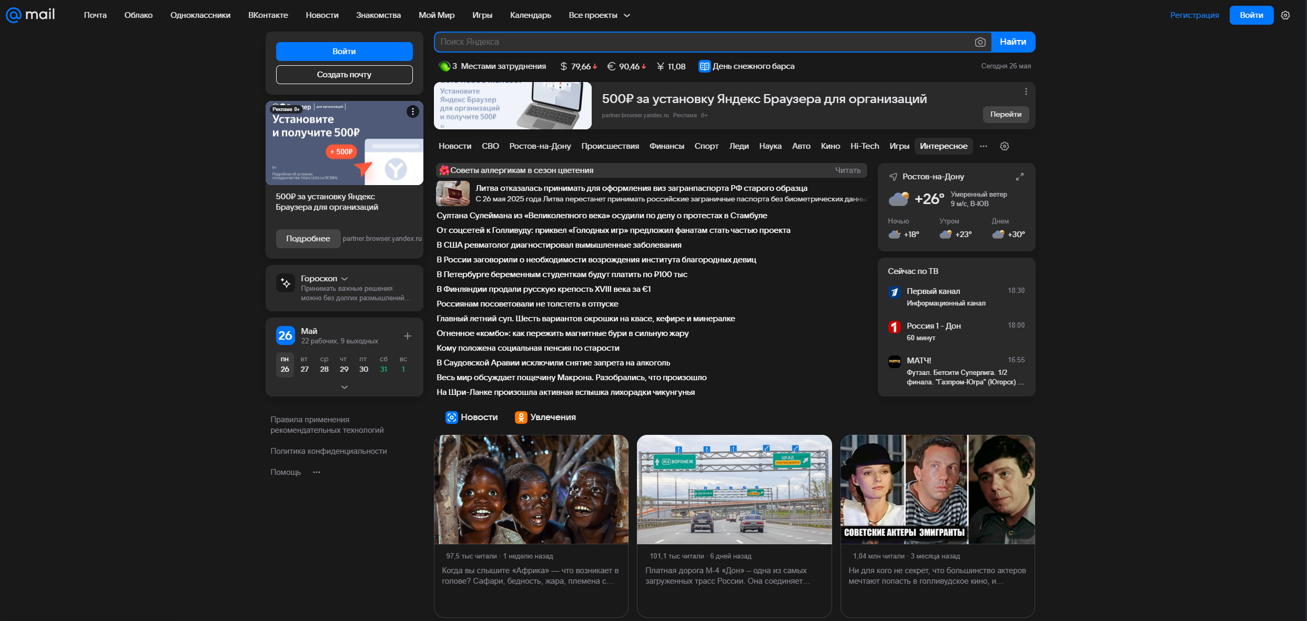The image size is (1307, 621).
Task: Open Календарь in top navigation
Action: pos(531,15)
